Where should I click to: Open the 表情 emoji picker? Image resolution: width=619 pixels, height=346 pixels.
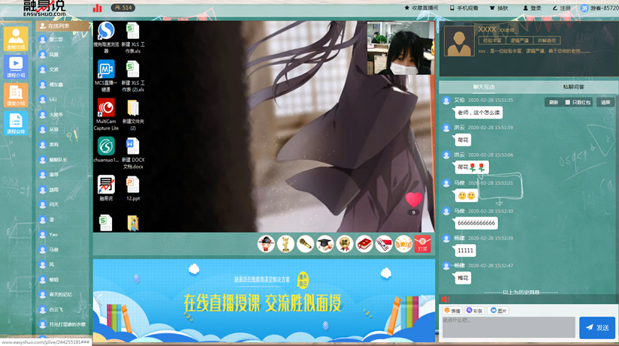(452, 311)
